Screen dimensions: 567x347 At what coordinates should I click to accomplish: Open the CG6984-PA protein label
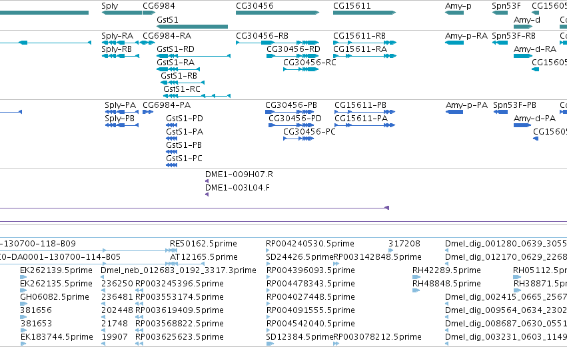click(x=167, y=105)
